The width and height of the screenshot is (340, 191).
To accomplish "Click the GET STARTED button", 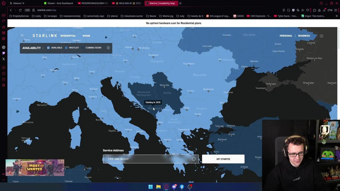I will click(x=223, y=159).
